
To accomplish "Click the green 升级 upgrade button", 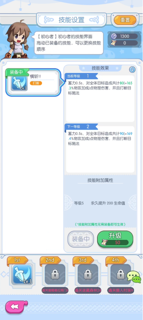I will [x=115, y=239].
